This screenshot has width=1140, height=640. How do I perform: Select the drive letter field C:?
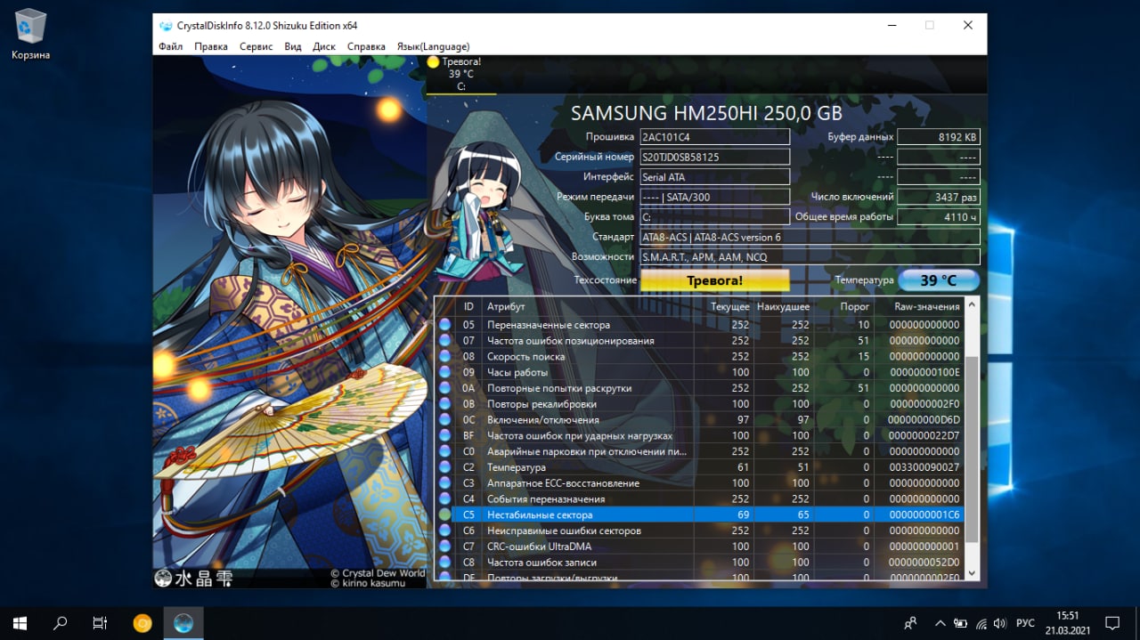pyautogui.click(x=715, y=216)
